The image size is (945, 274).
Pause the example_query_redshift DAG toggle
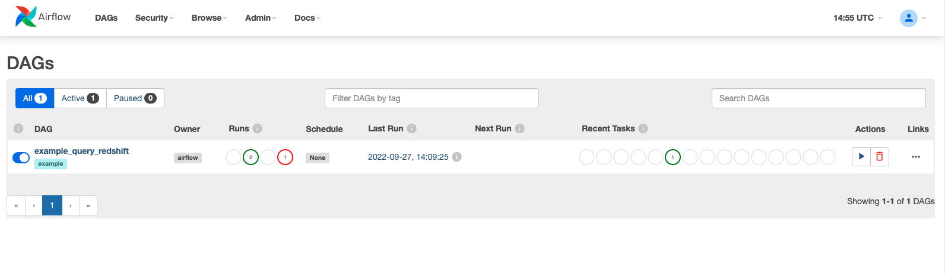21,157
